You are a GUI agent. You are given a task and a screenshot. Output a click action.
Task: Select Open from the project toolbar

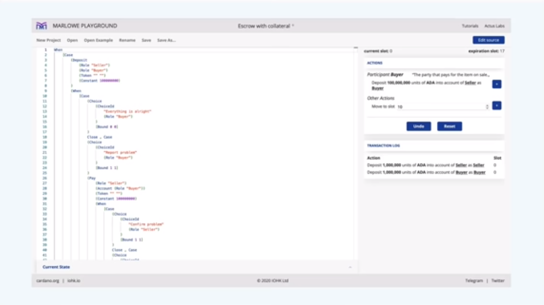click(x=72, y=40)
